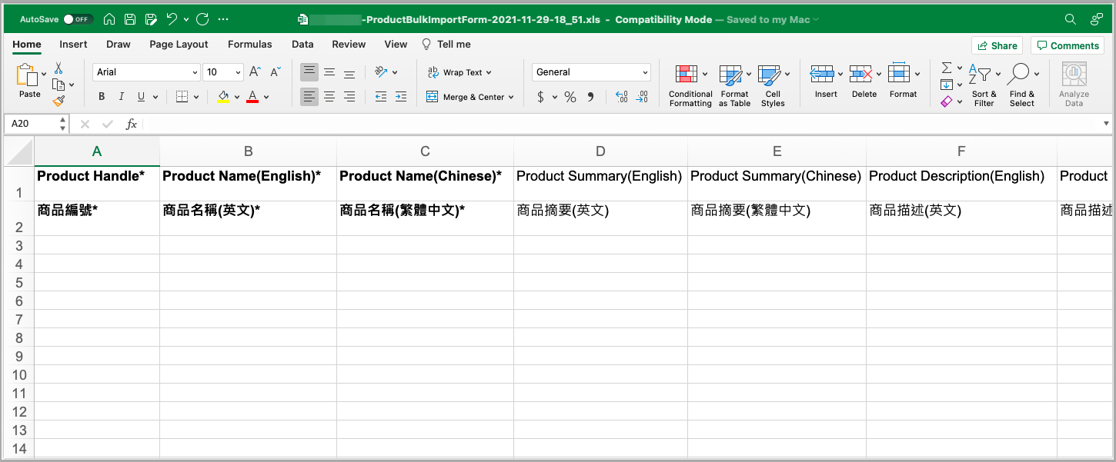1116x462 pixels.
Task: Save the workbook with the floppy icon
Action: tap(130, 19)
